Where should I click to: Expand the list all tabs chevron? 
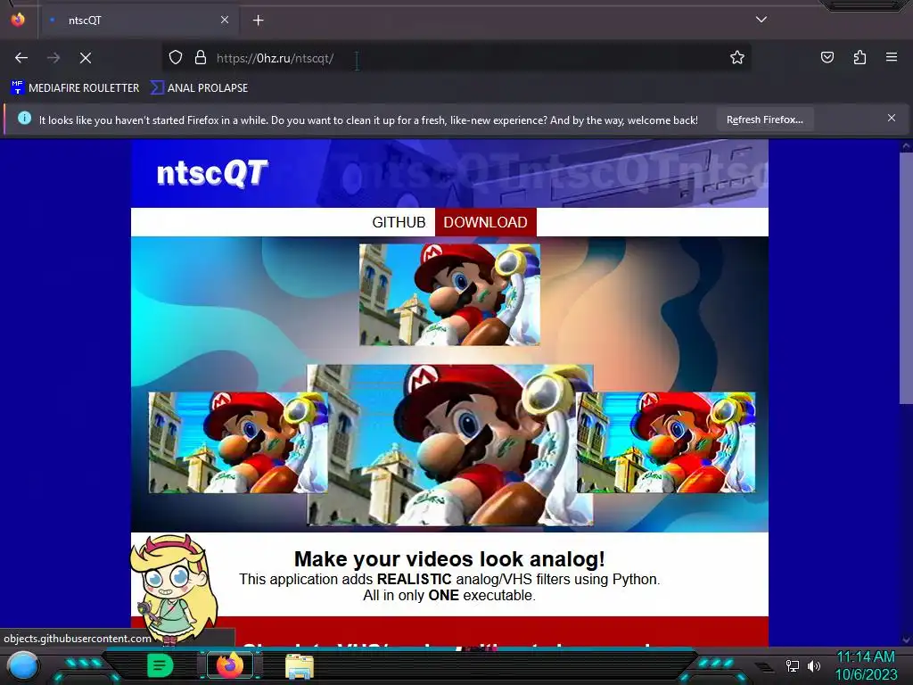click(x=761, y=20)
